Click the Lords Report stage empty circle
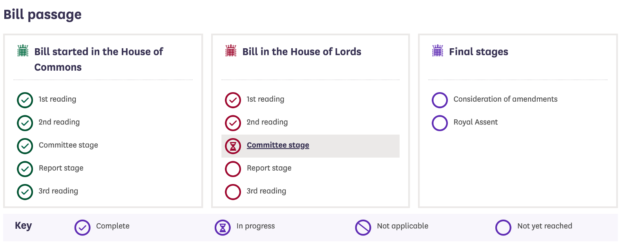The image size is (628, 248). pyautogui.click(x=233, y=169)
